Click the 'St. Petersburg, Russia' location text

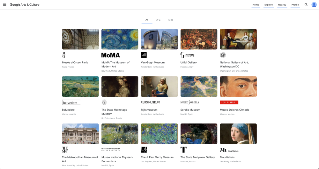[x=112, y=118]
